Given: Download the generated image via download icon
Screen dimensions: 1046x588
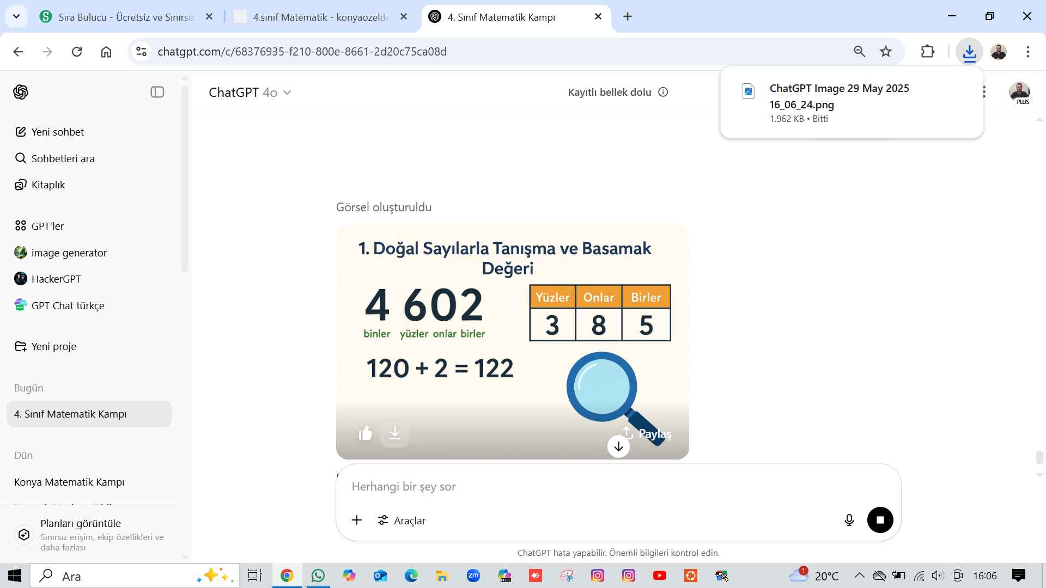Looking at the screenshot, I should tap(395, 433).
